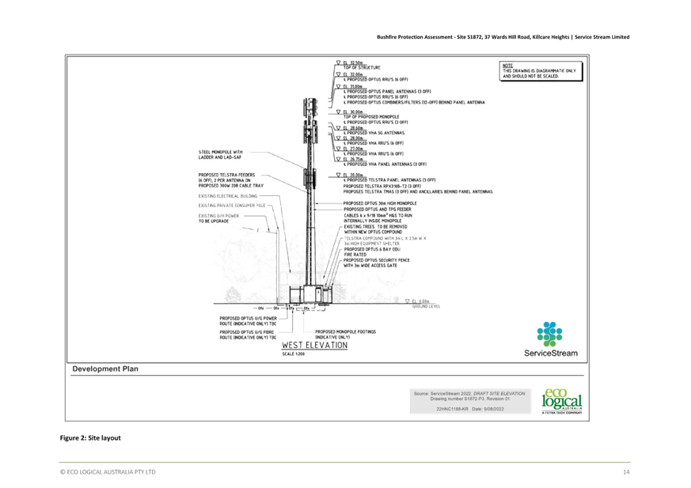Click 'PROPOSED OPTUS 30m HIGH MONOPOLE' label
The height and width of the screenshot is (488, 691).
pos(380,203)
